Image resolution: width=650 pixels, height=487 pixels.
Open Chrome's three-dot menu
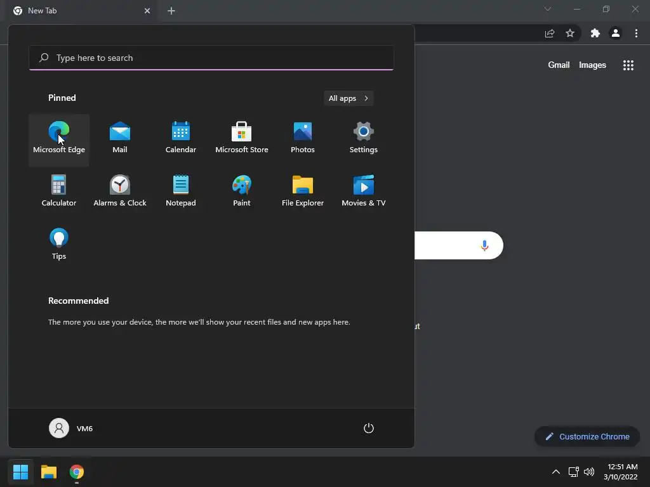coord(636,33)
